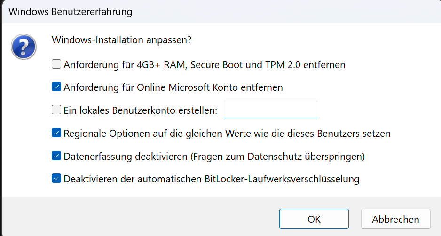The width and height of the screenshot is (441, 236).
Task: Click the 'Windows Benutzererfahrung' window title
Action: 71,12
